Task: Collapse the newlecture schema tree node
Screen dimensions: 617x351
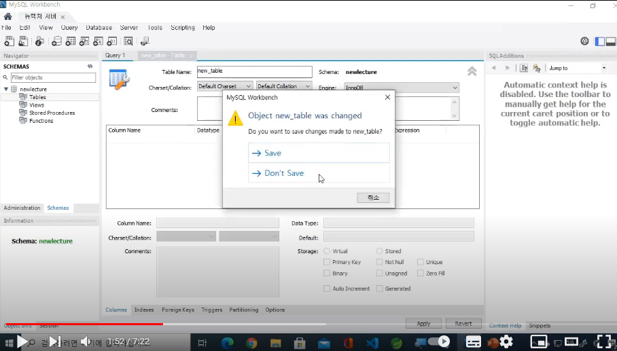Action: [x=6, y=89]
